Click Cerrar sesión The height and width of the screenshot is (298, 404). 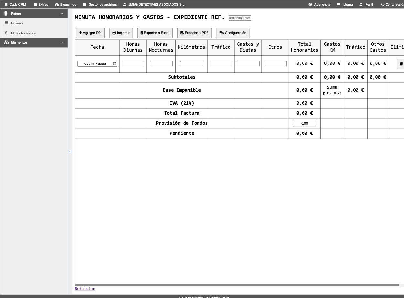pos(392,4)
